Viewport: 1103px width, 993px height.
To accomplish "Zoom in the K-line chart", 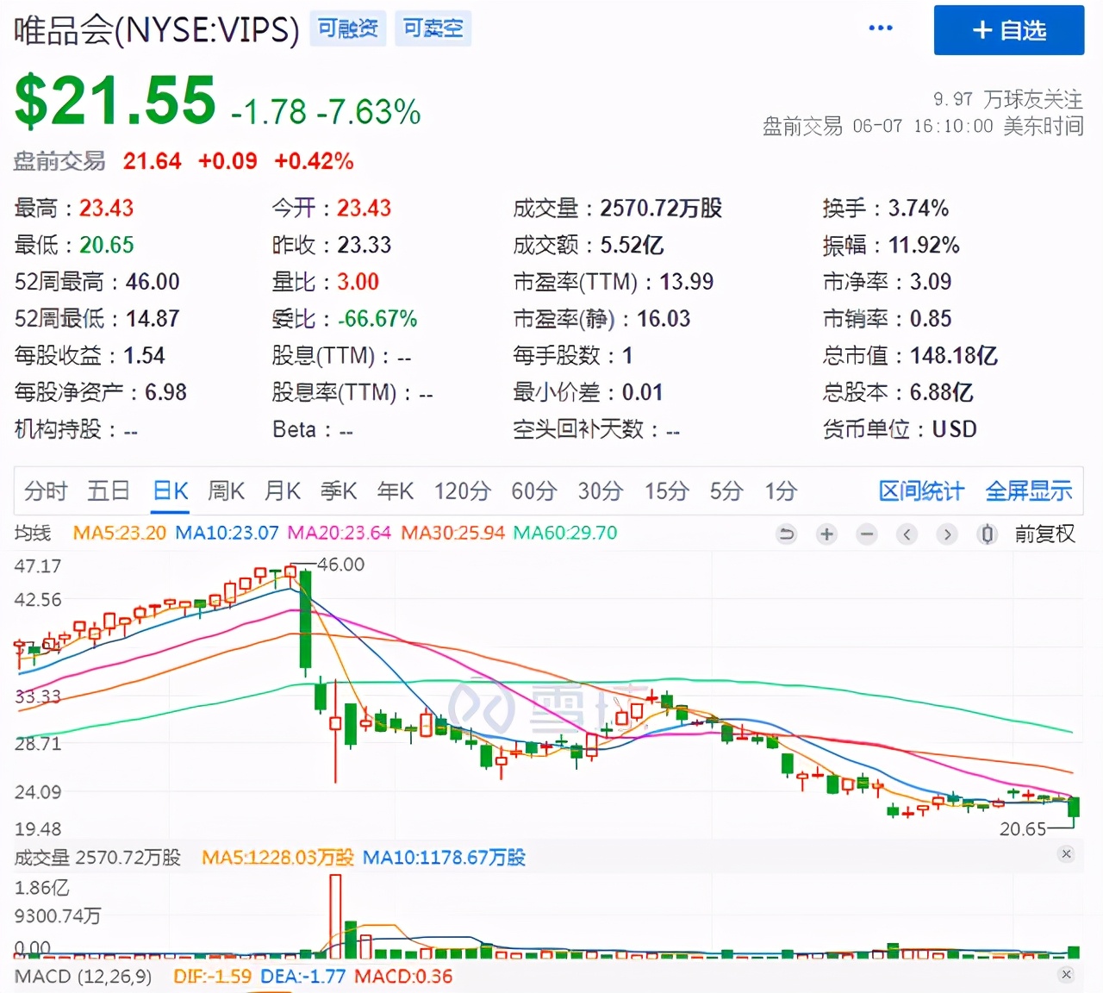I will pos(827,534).
